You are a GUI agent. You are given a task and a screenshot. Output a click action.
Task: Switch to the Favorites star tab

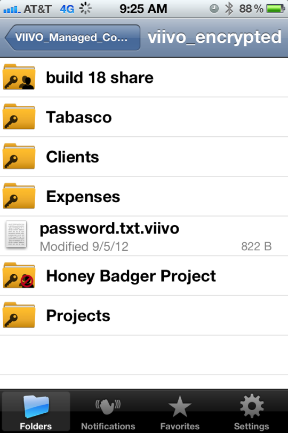click(x=180, y=412)
